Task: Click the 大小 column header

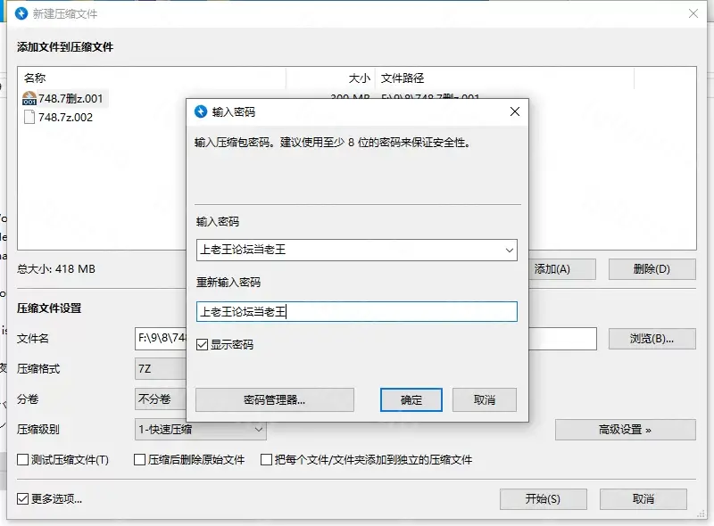Action: (330, 78)
